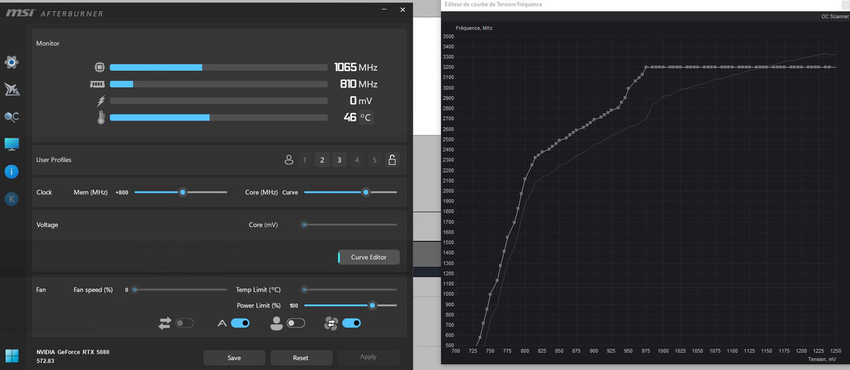The width and height of the screenshot is (850, 370).
Task: Select user profile 5
Action: [x=375, y=160]
